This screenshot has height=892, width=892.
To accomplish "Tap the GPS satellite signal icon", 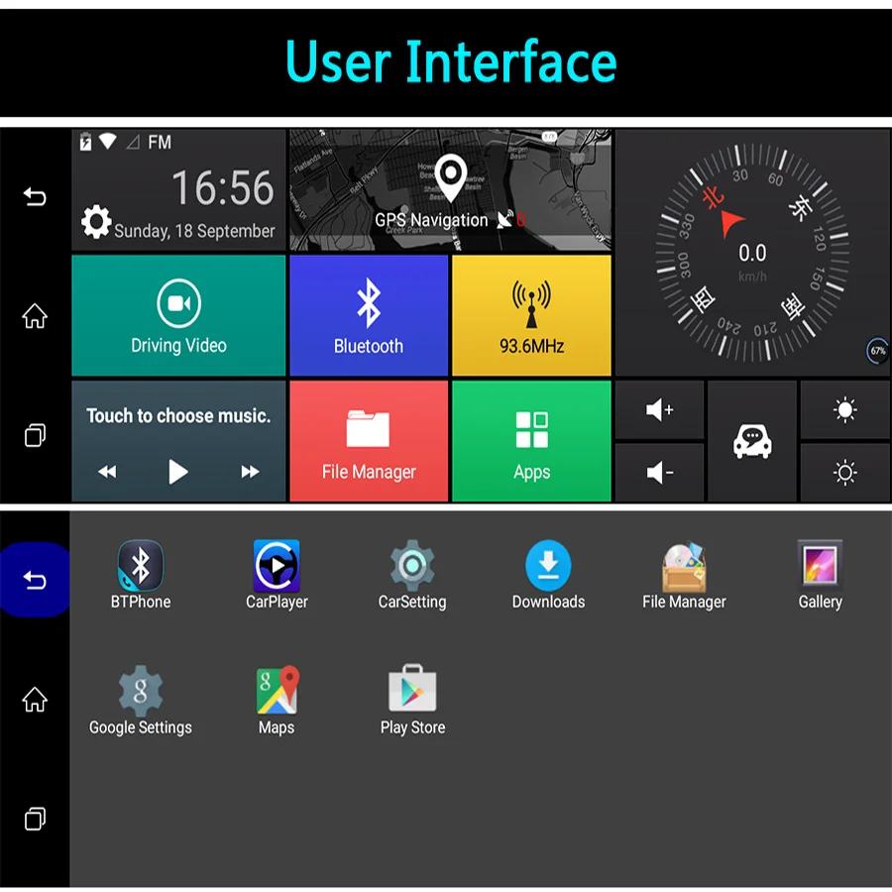I will pyautogui.click(x=504, y=220).
